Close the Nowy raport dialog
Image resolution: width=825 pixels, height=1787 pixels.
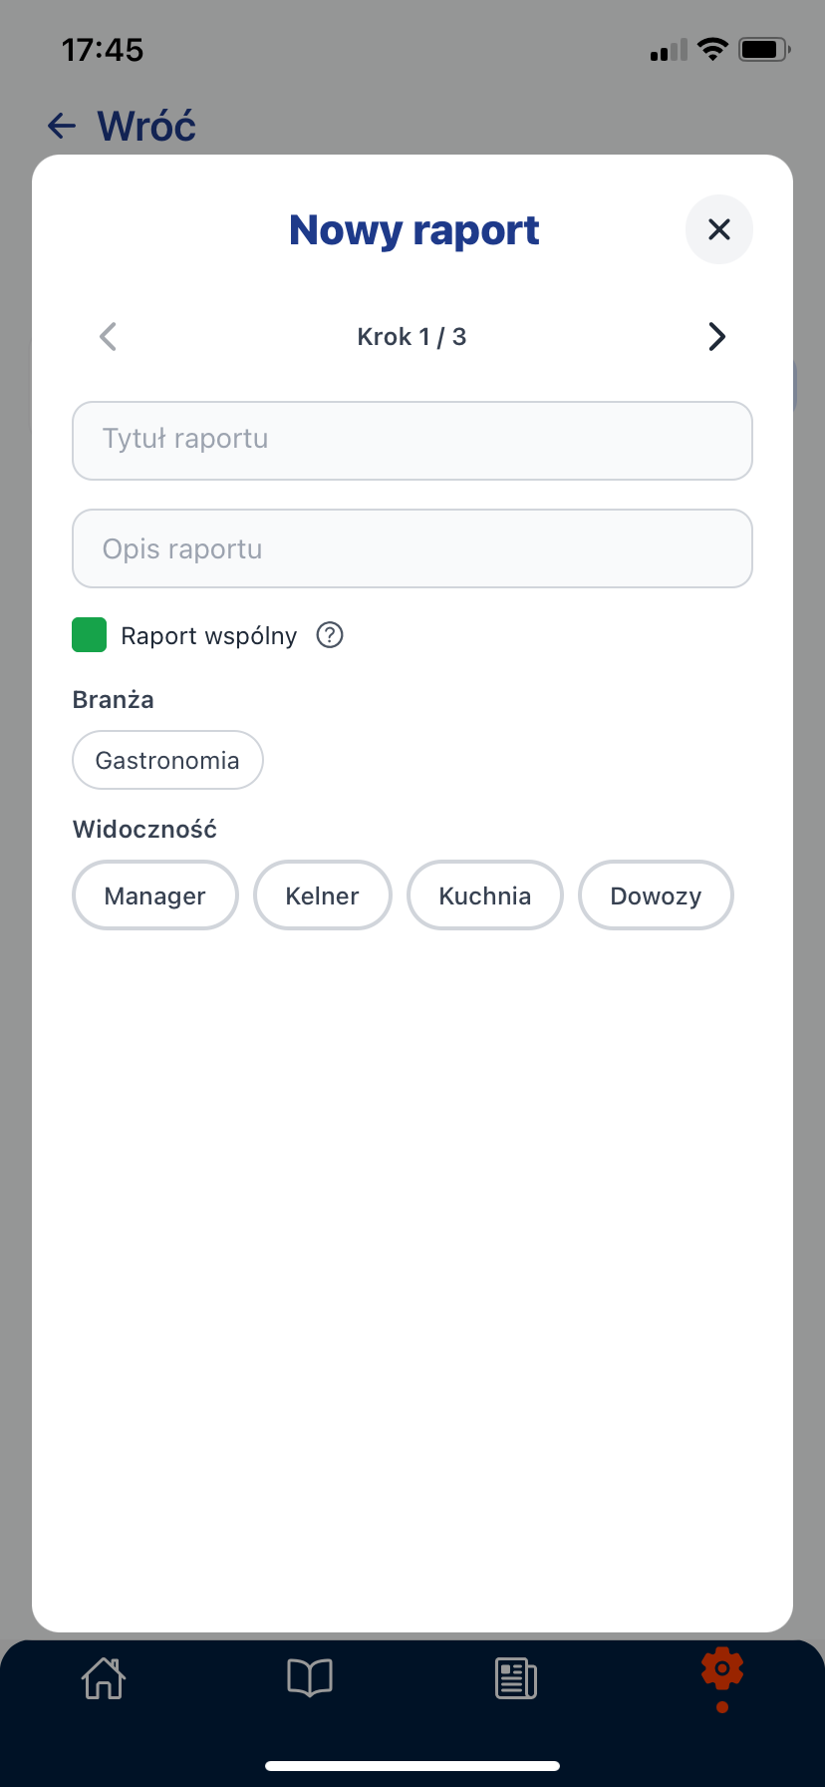(718, 229)
